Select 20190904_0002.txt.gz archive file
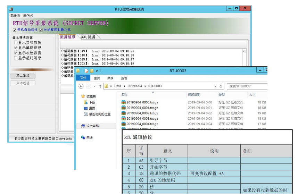The image size is (298, 195). (x=142, y=113)
